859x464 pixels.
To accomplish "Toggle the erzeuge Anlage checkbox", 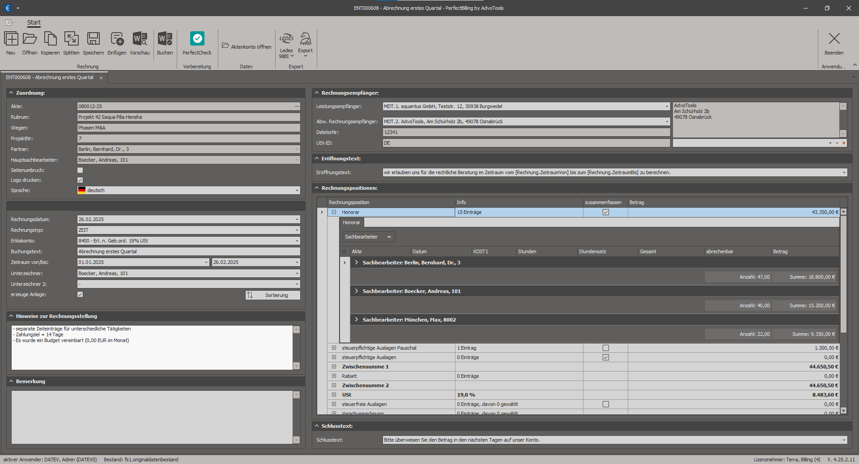I will click(80, 294).
